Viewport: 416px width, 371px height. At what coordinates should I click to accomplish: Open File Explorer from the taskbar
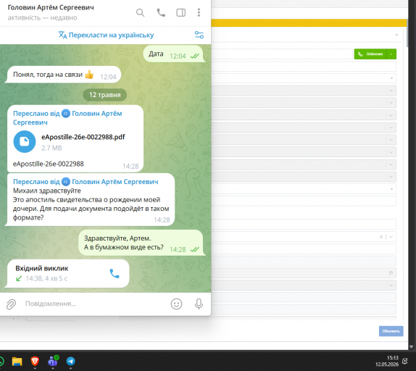(17, 361)
